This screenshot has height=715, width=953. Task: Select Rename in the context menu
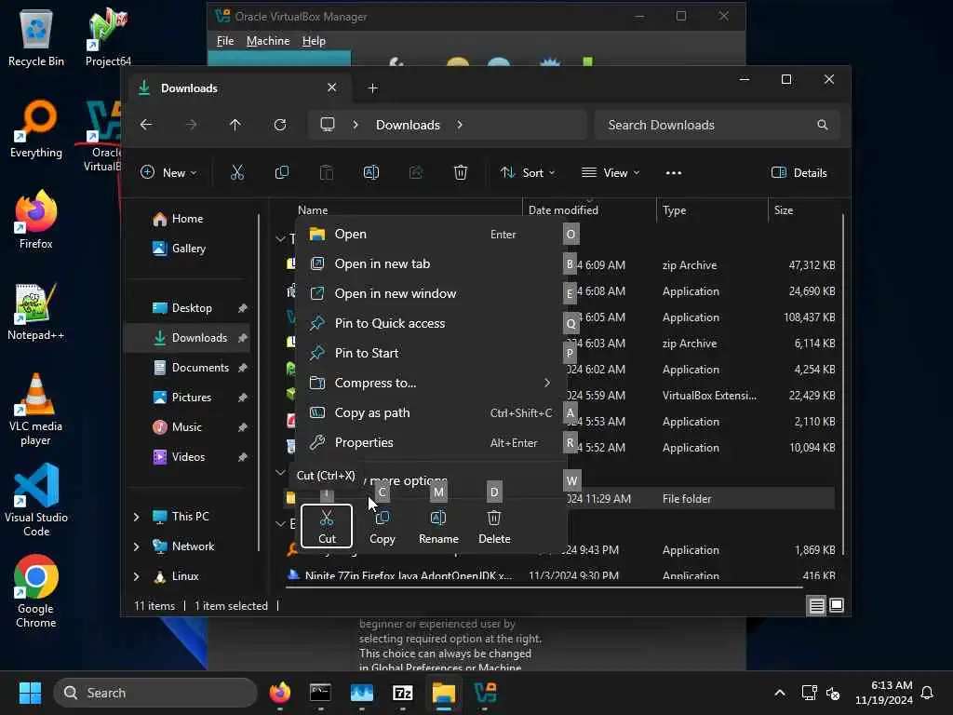pyautogui.click(x=438, y=526)
